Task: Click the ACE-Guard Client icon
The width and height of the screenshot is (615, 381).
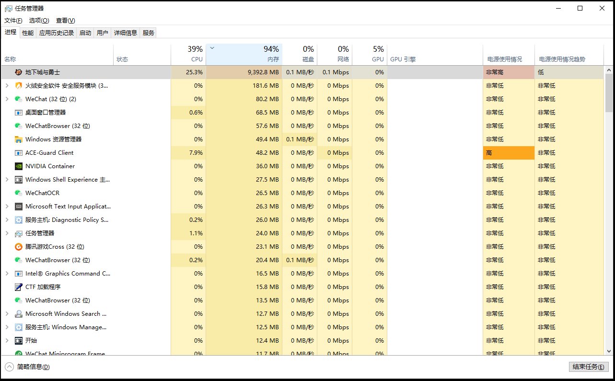Action: pyautogui.click(x=18, y=152)
